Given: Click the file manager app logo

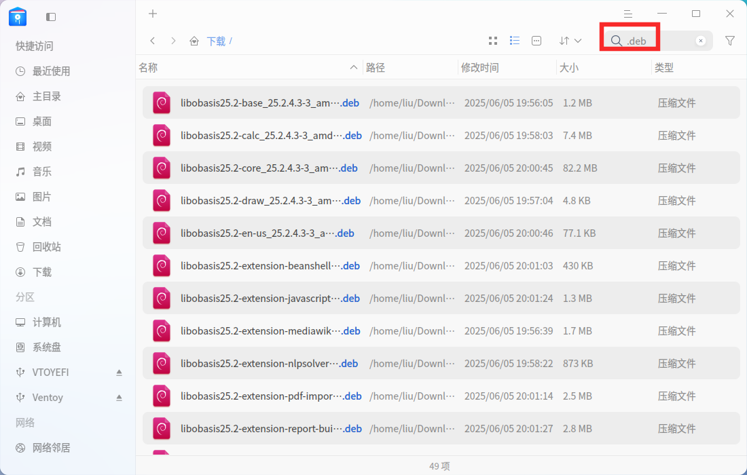Looking at the screenshot, I should [18, 17].
